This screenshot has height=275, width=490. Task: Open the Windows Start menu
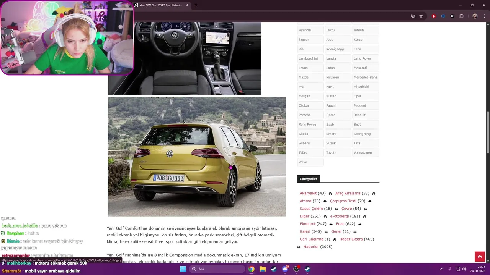point(183,269)
